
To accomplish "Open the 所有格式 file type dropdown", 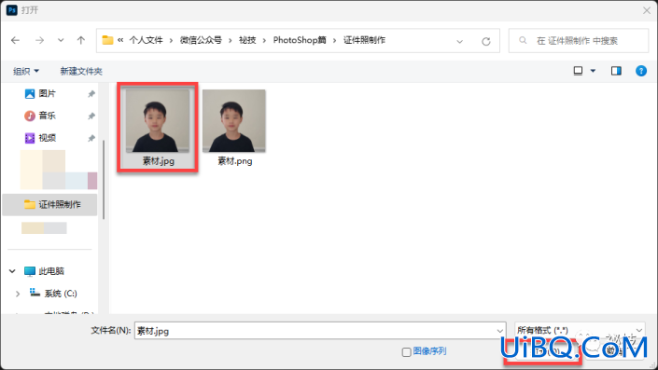I will (580, 330).
